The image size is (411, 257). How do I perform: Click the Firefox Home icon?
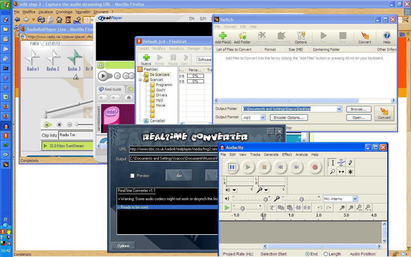[59, 20]
